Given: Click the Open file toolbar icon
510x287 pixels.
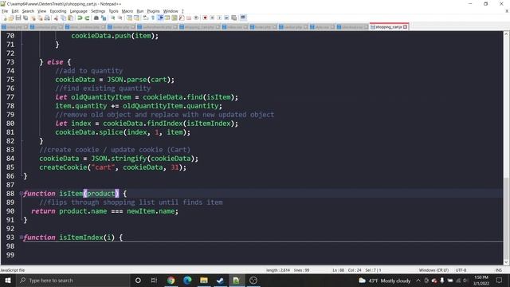Looking at the screenshot, I should [x=11, y=18].
